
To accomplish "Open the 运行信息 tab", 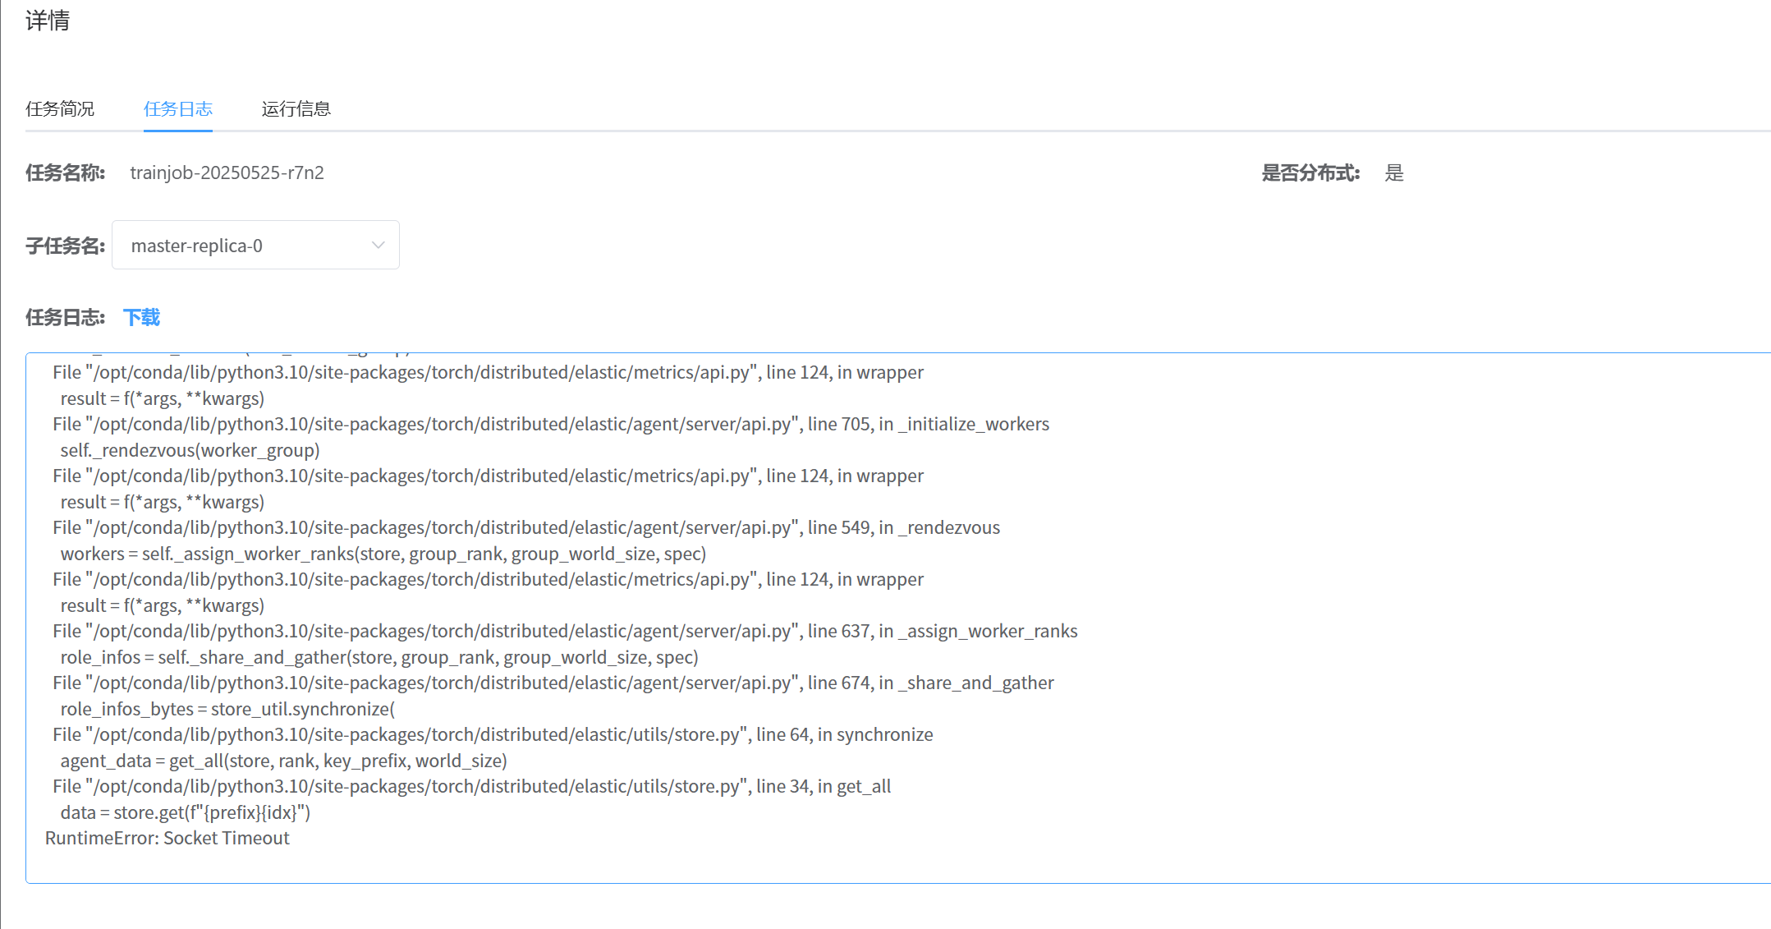I will (296, 108).
